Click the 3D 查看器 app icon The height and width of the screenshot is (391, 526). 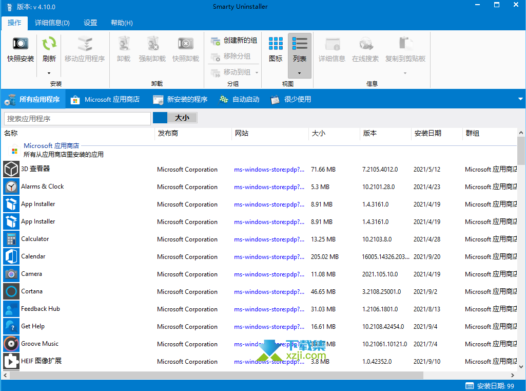[11, 169]
